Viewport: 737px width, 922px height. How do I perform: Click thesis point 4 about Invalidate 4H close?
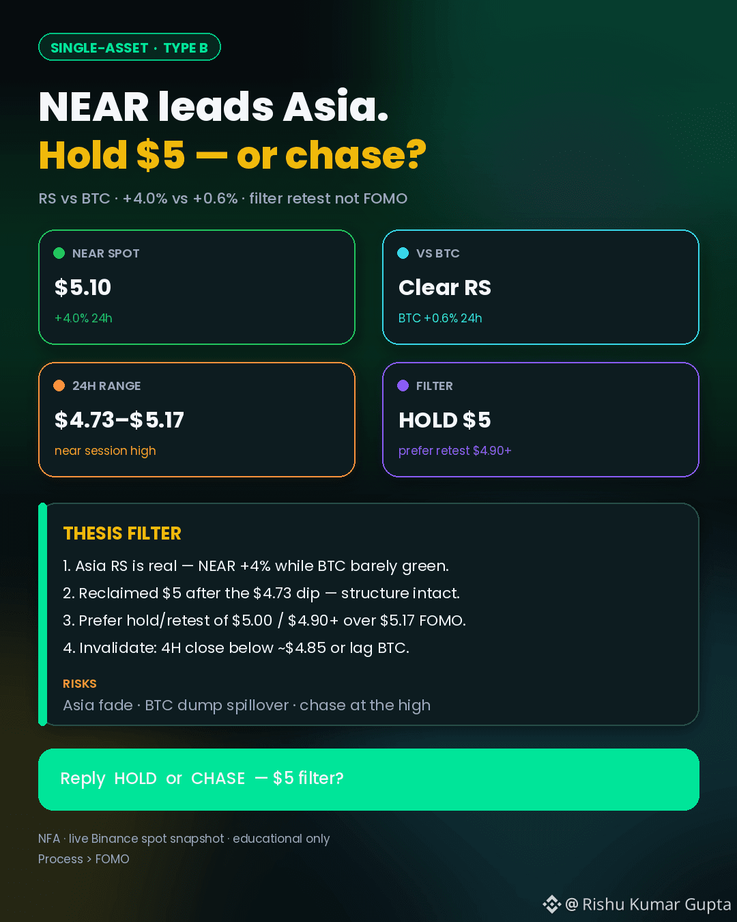236,647
